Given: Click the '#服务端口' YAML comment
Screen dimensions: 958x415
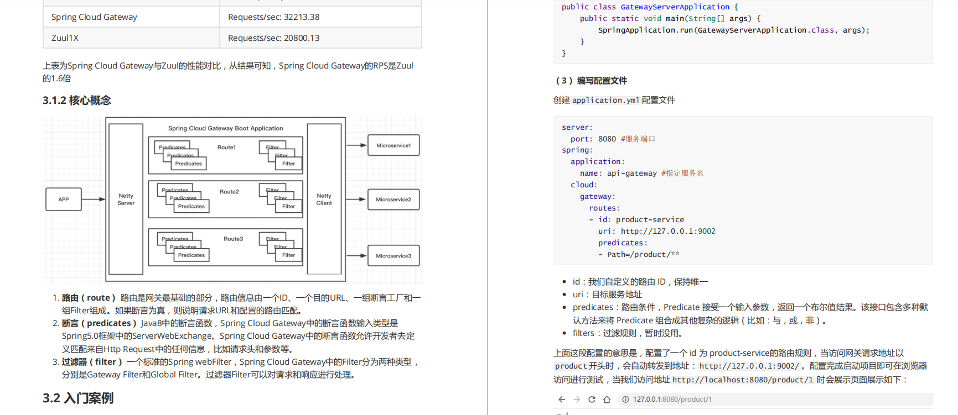Looking at the screenshot, I should [x=638, y=139].
